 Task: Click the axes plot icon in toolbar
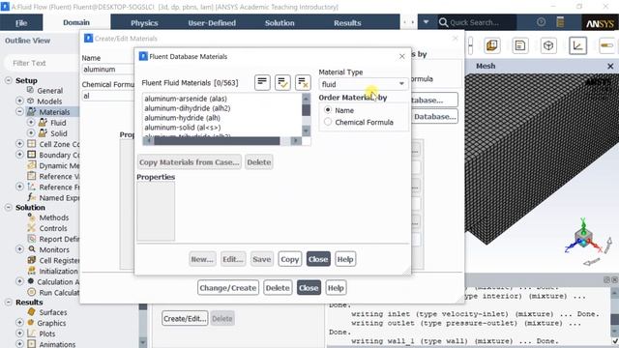tap(577, 45)
